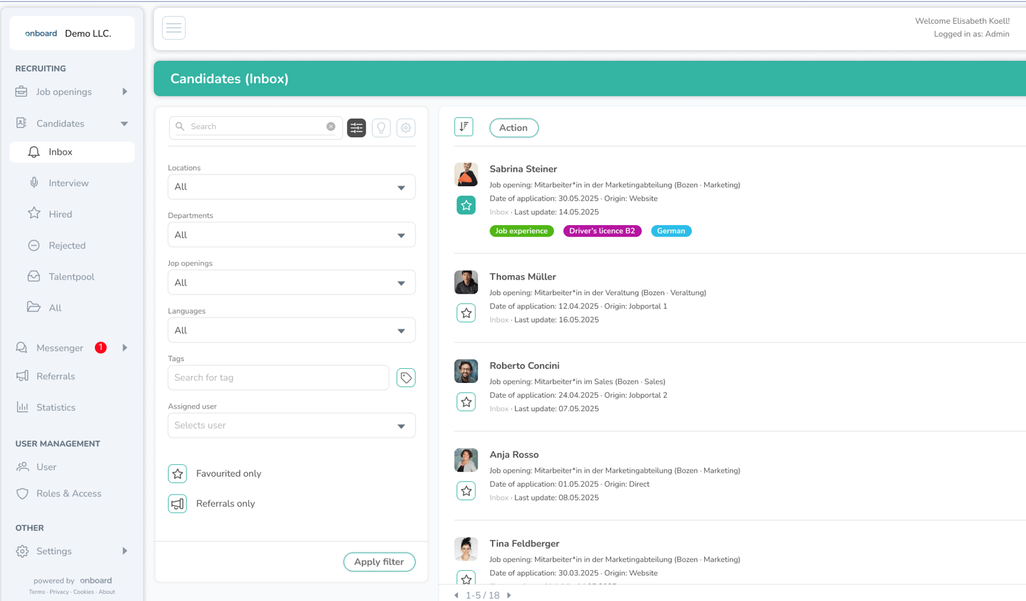The image size is (1026, 601).
Task: Click the Apply filter button
Action: coord(380,562)
